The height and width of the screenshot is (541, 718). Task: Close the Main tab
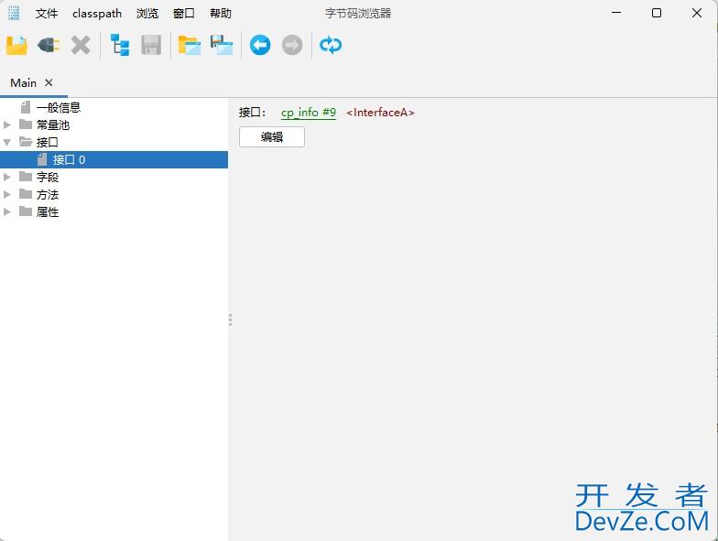tap(49, 82)
